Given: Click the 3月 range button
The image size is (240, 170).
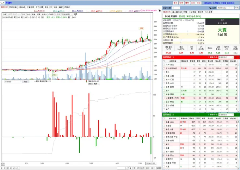Looking at the screenshot, I should 138,168.
